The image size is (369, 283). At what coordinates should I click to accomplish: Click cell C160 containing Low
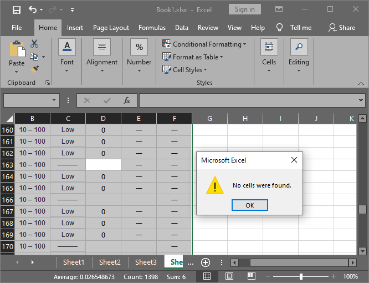coord(68,130)
